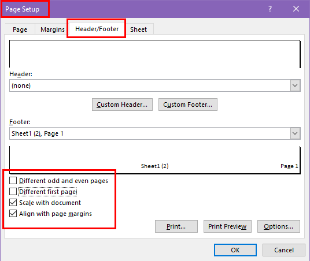Click the Page Setup title text
Image resolution: width=310 pixels, height=261 pixels.
coord(22,9)
